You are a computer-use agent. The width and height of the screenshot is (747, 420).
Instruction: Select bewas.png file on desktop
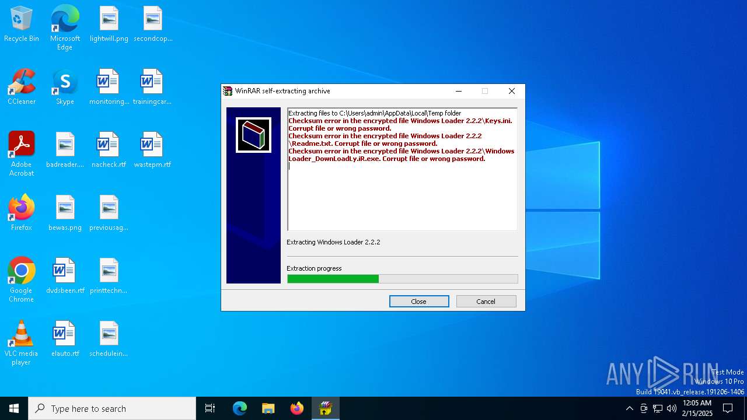tap(65, 213)
